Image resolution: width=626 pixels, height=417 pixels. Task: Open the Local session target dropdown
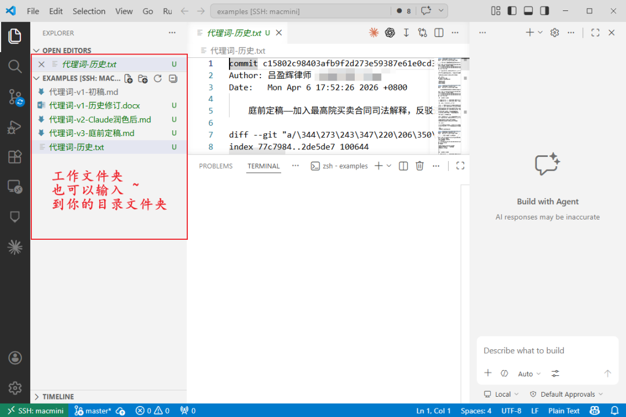point(501,394)
